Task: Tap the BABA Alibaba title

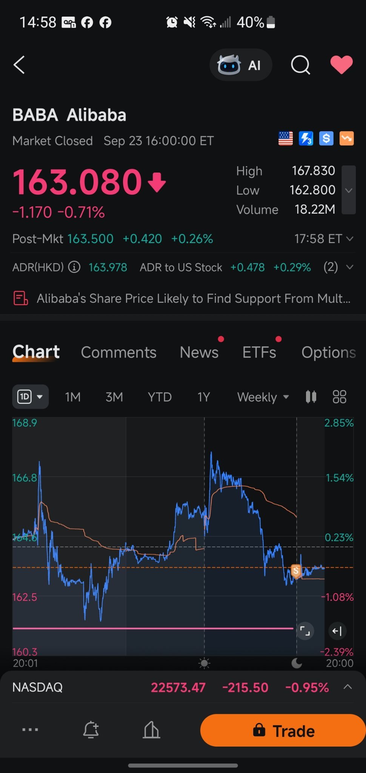Action: pyautogui.click(x=69, y=115)
